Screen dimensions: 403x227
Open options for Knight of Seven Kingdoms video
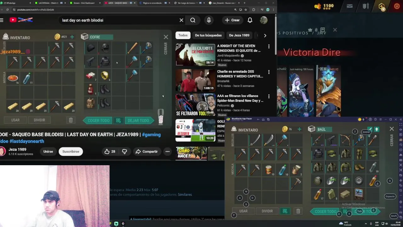(269, 47)
